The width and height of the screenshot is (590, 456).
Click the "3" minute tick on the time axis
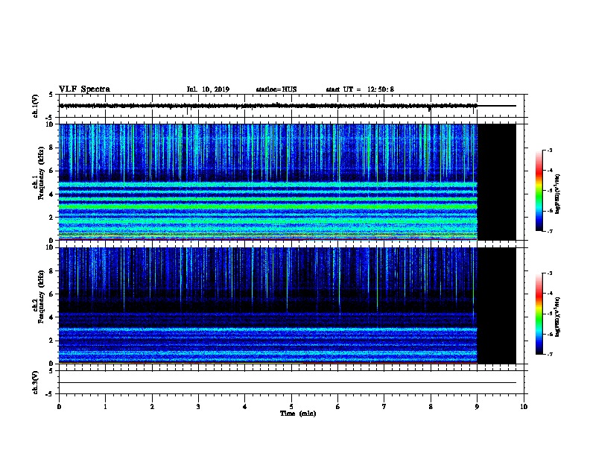tap(198, 407)
